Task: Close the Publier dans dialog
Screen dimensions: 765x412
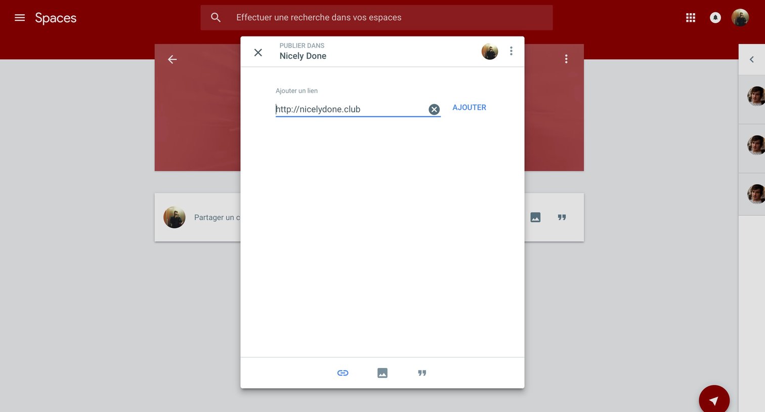Action: click(x=258, y=52)
